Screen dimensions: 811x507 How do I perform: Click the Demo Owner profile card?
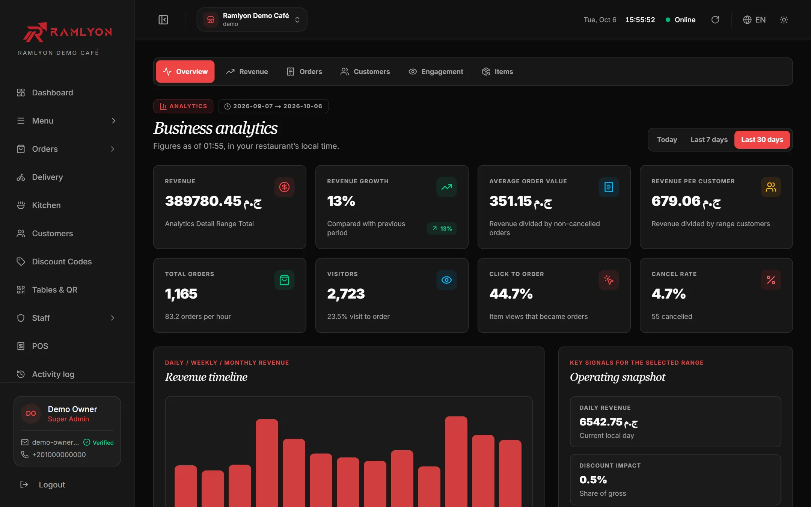pyautogui.click(x=67, y=431)
